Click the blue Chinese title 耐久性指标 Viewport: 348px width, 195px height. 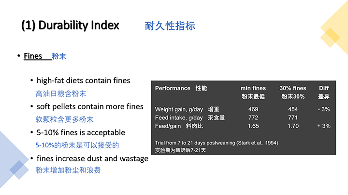point(170,26)
